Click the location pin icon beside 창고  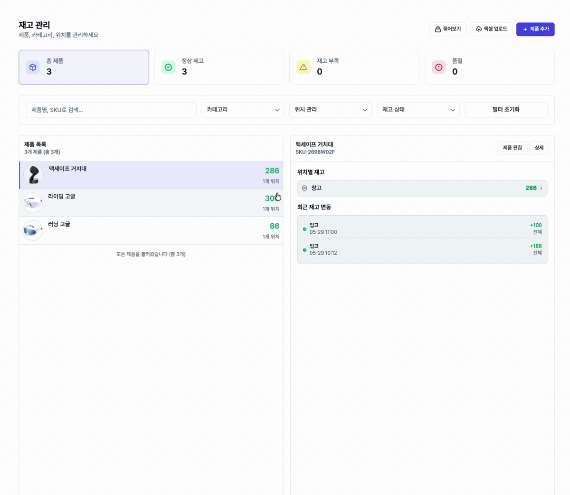(304, 188)
